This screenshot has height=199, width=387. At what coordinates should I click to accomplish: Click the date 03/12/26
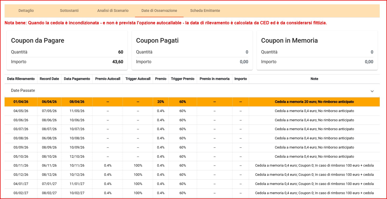coord(21,175)
